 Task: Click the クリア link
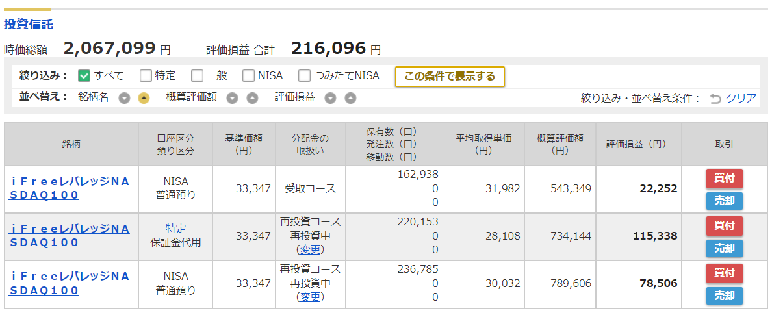[x=741, y=98]
